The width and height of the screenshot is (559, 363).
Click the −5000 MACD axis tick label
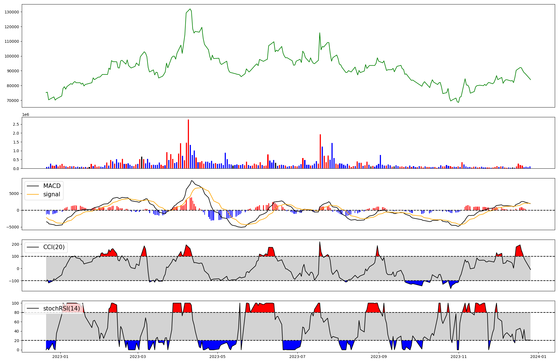point(12,227)
